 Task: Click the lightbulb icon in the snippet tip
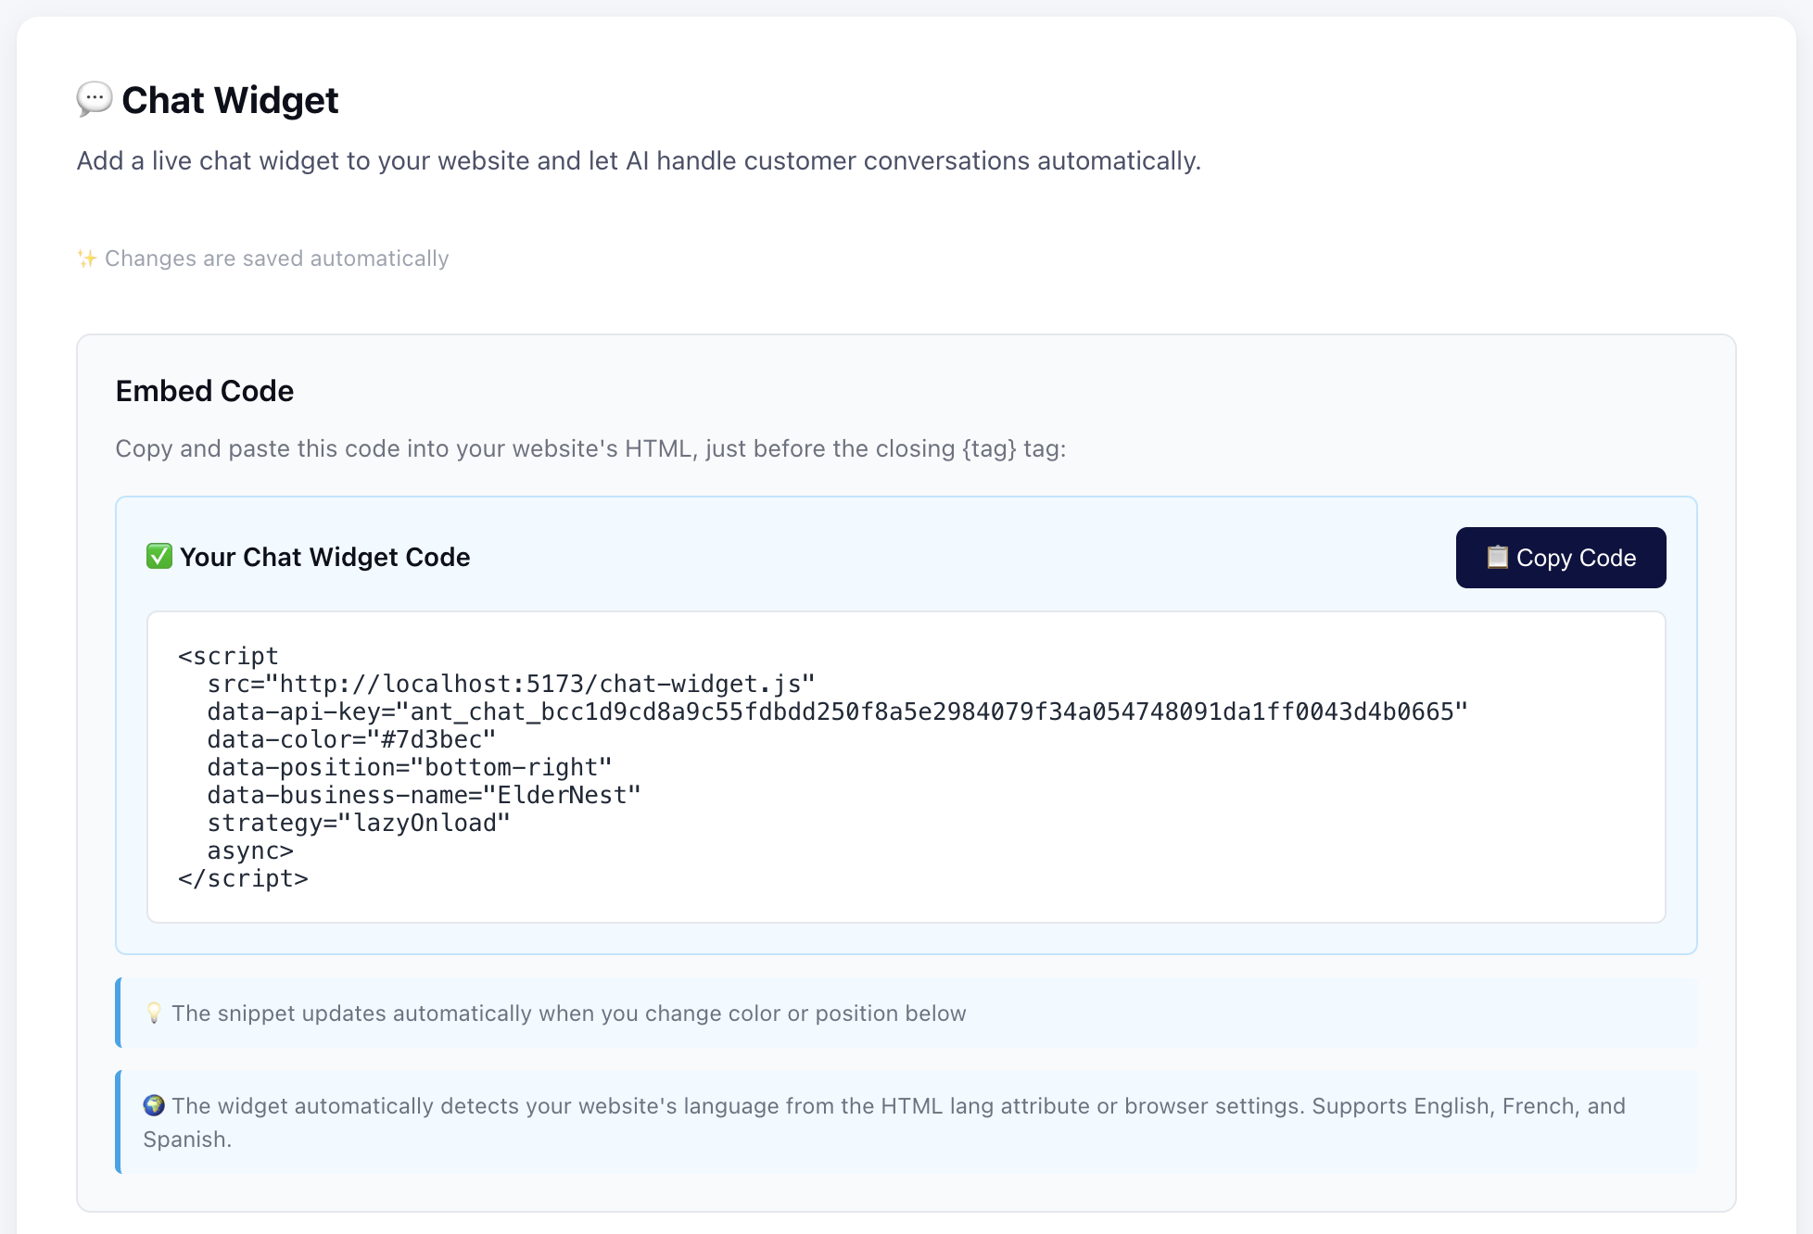point(154,1013)
